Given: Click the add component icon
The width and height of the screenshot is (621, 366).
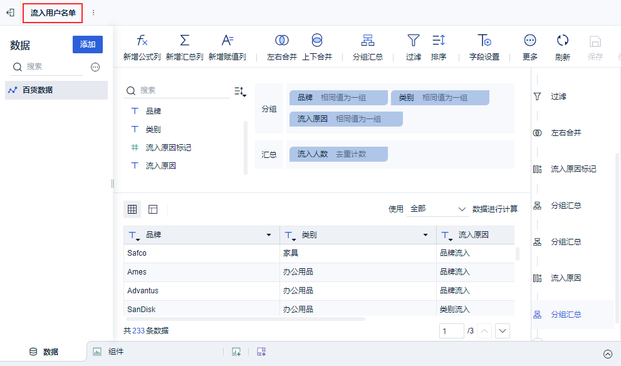Looking at the screenshot, I should 236,352.
